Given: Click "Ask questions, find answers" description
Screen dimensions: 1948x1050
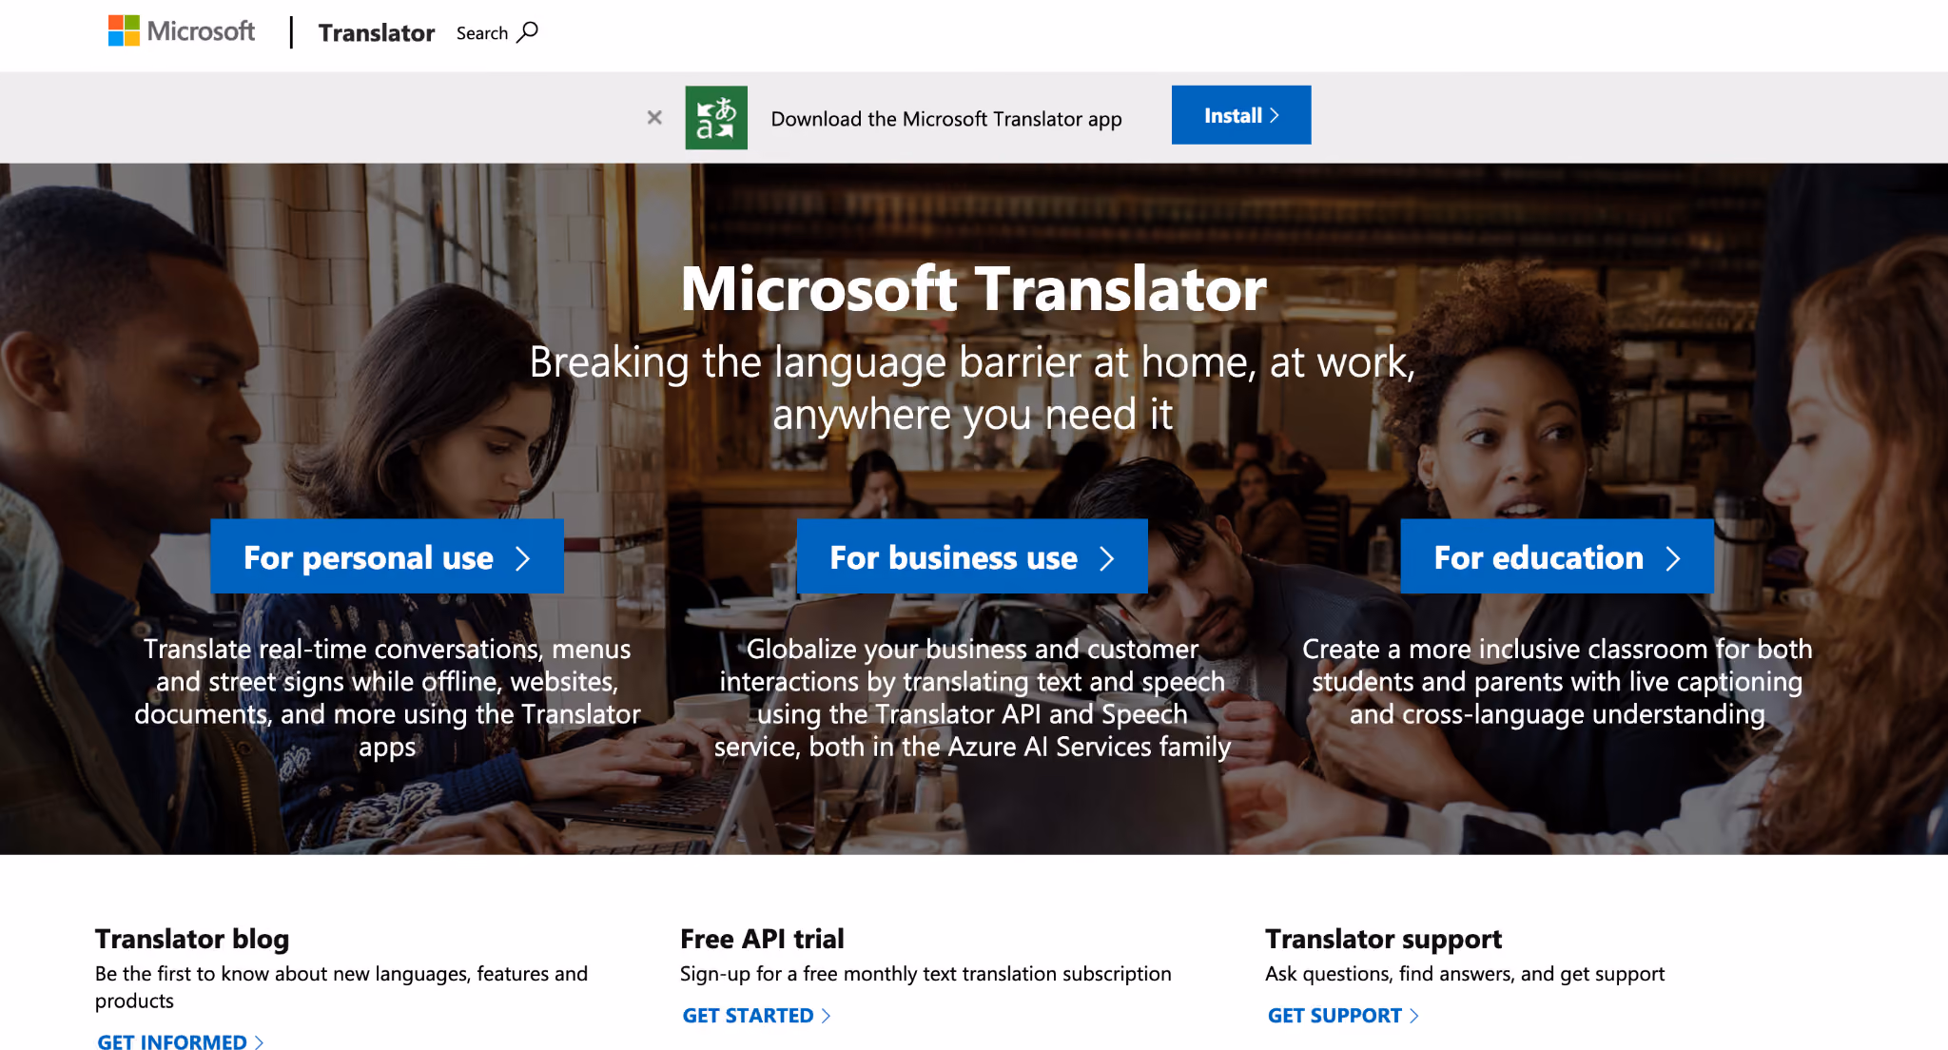Looking at the screenshot, I should (x=1465, y=973).
